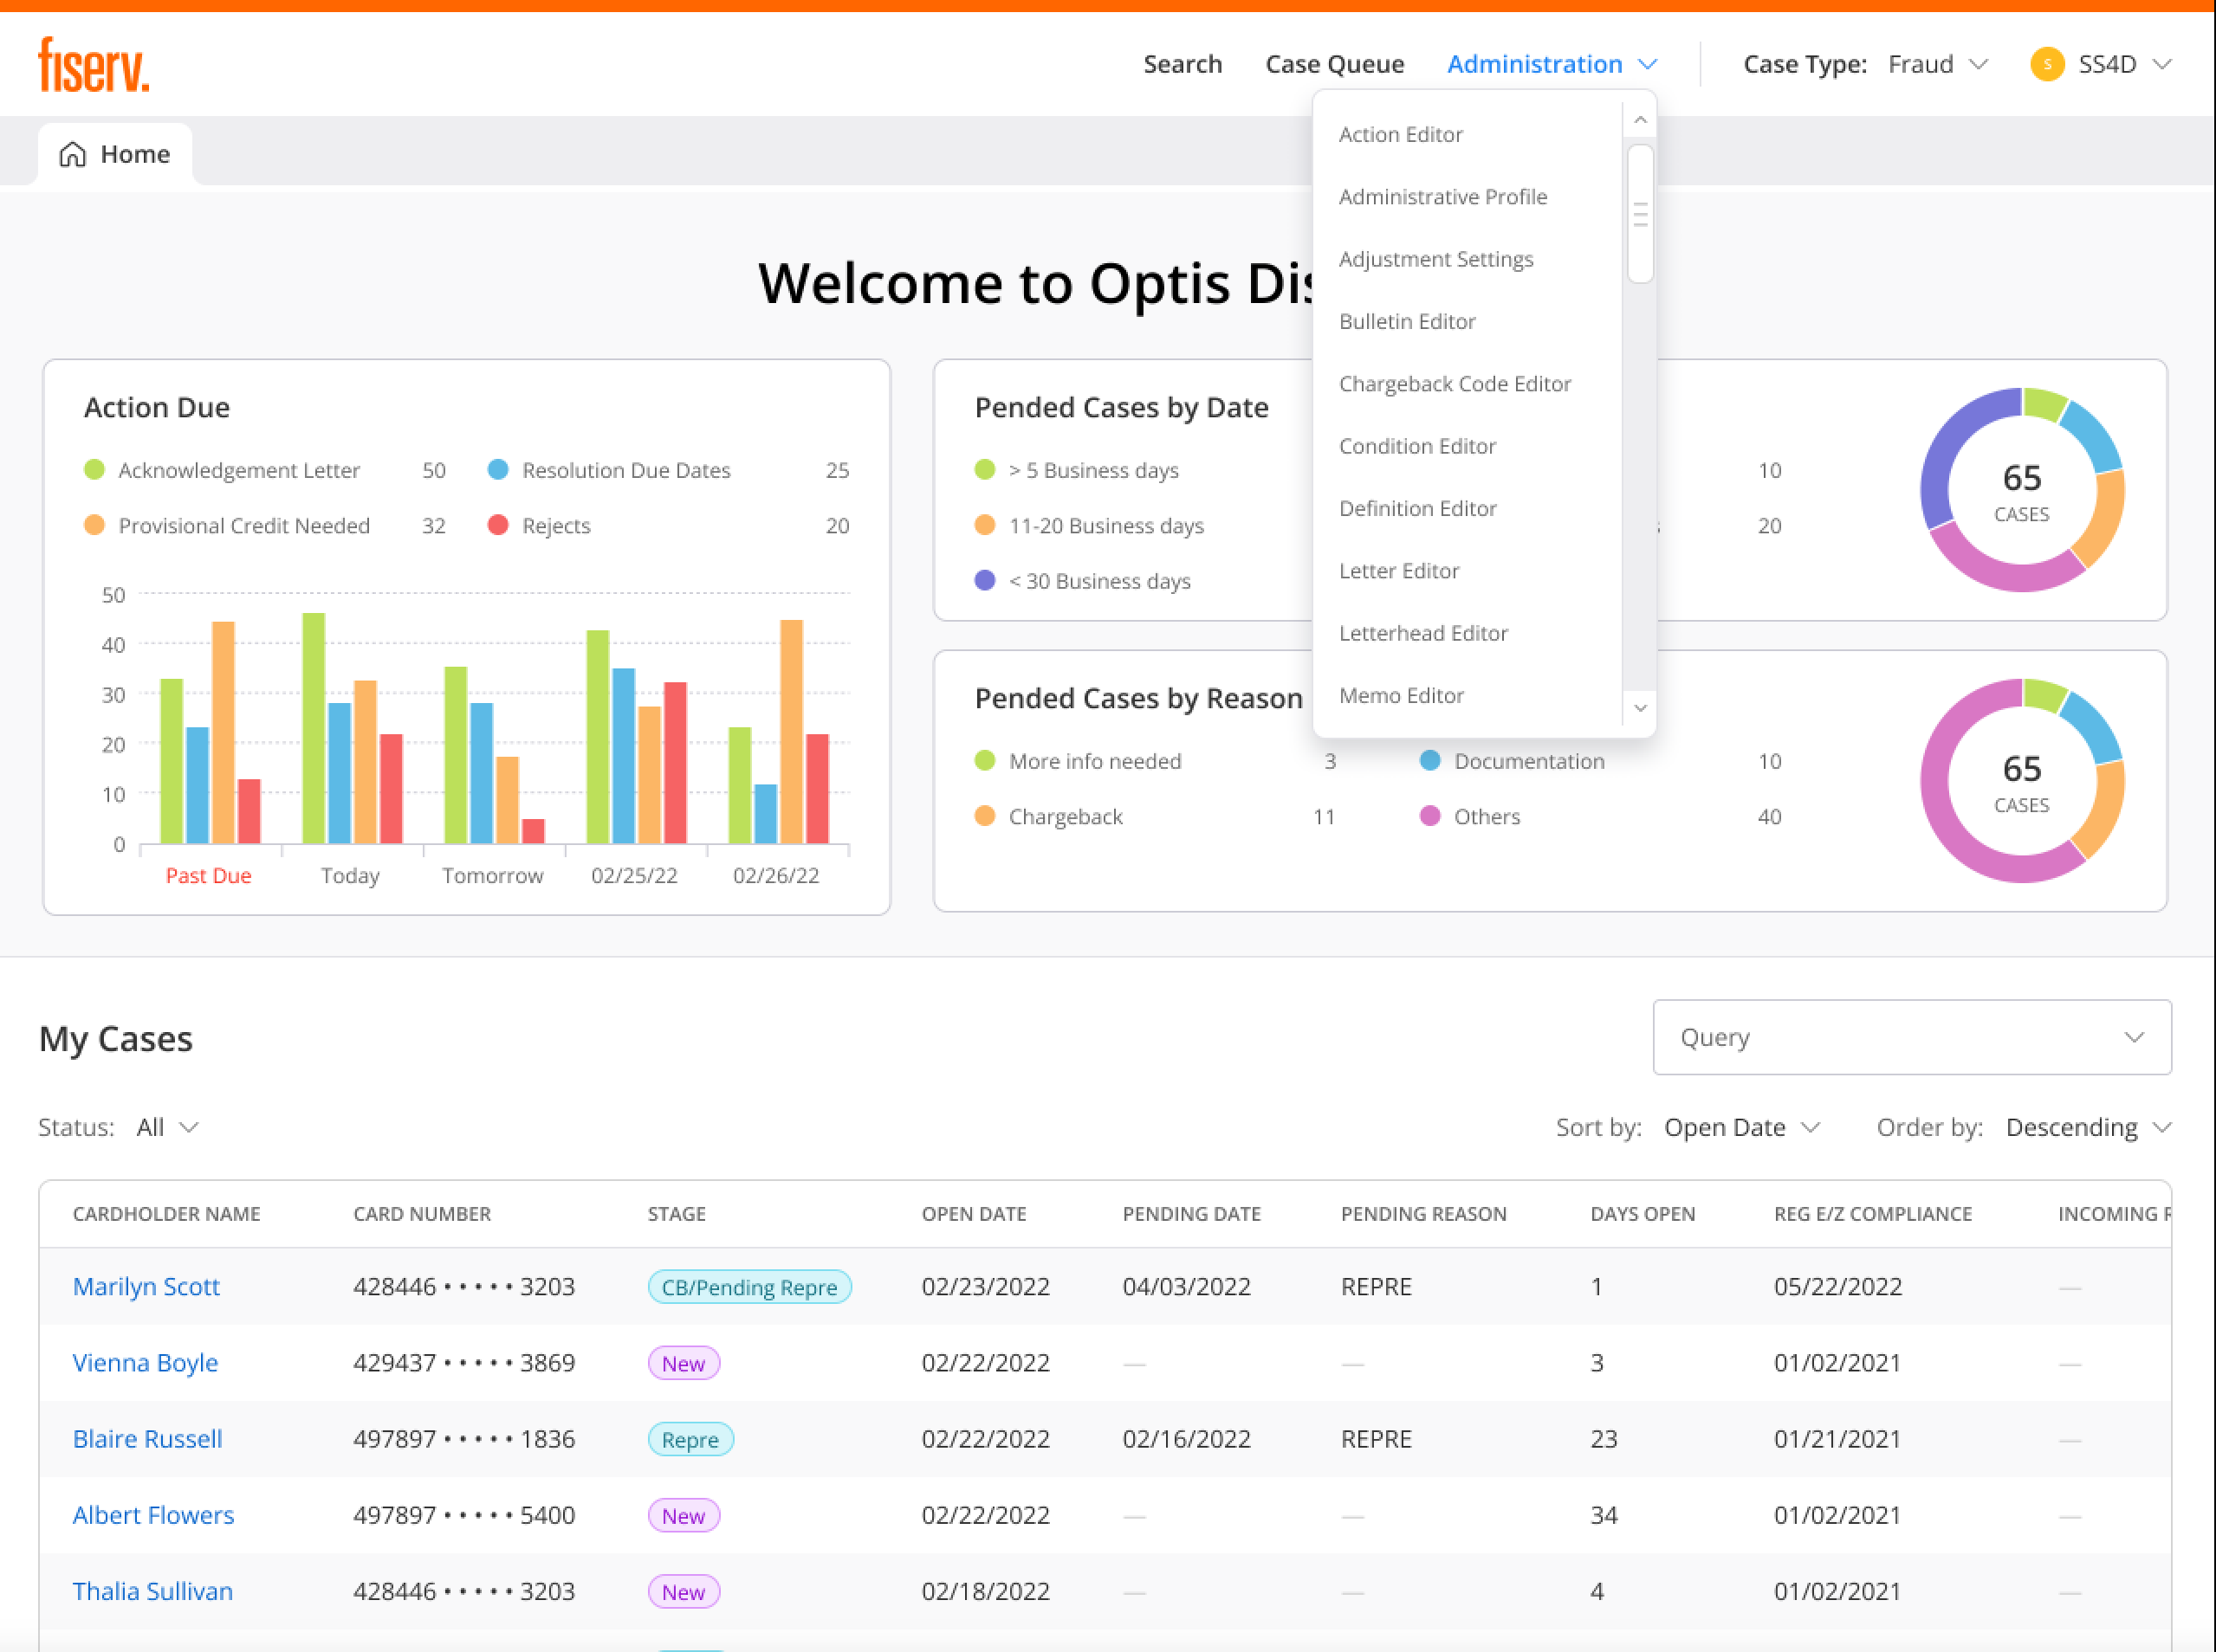Open the SS4D user menu chevron
This screenshot has width=2216, height=1652.
(x=2162, y=64)
